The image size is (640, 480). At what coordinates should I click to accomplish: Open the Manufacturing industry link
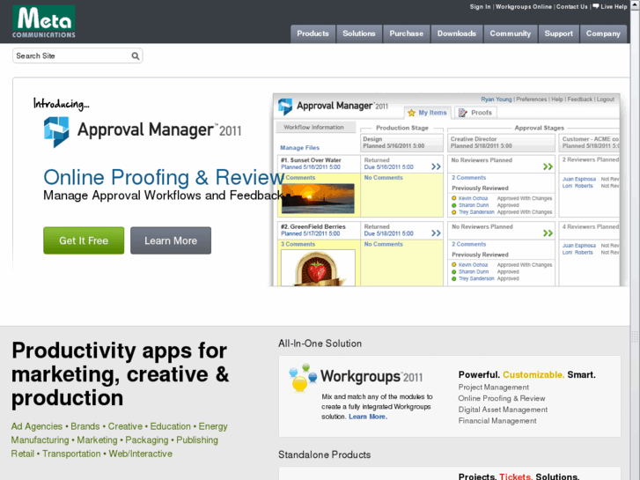point(40,440)
